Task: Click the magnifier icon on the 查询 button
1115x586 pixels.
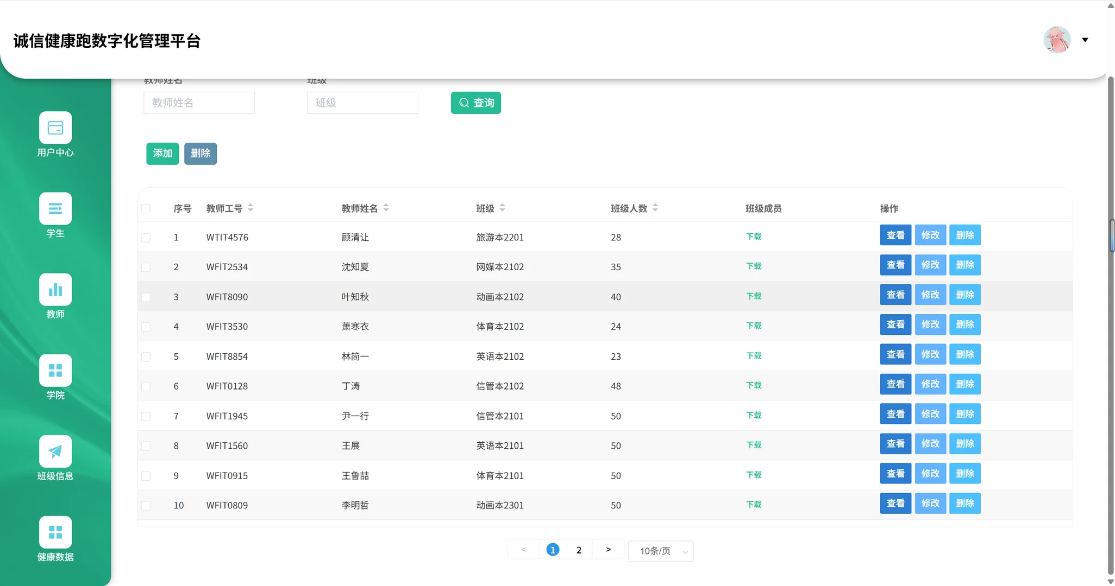Action: coord(463,103)
